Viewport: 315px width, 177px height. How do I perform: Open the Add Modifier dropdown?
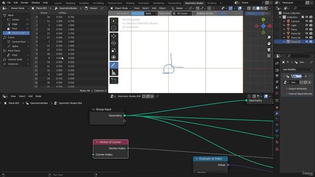297,69
